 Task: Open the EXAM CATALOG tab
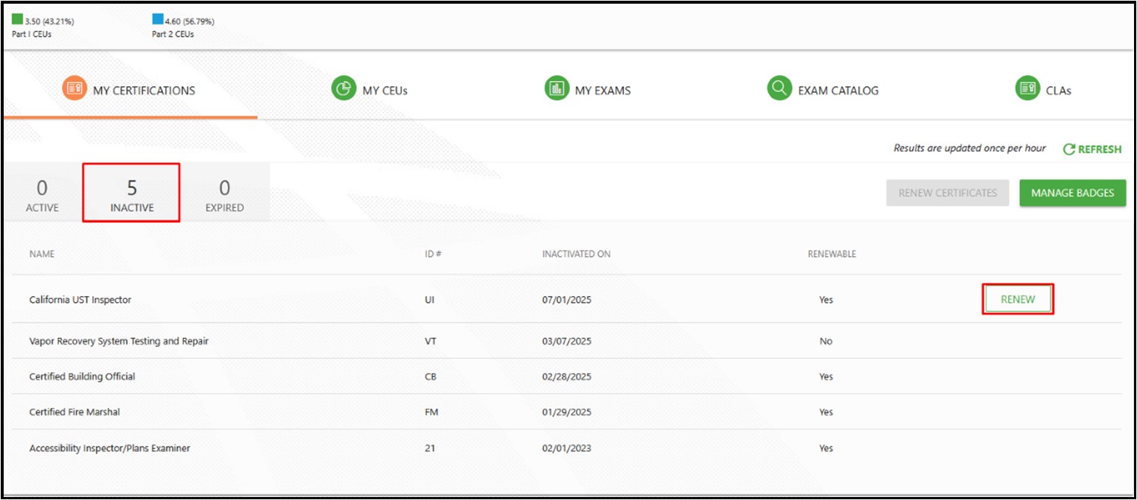point(823,90)
